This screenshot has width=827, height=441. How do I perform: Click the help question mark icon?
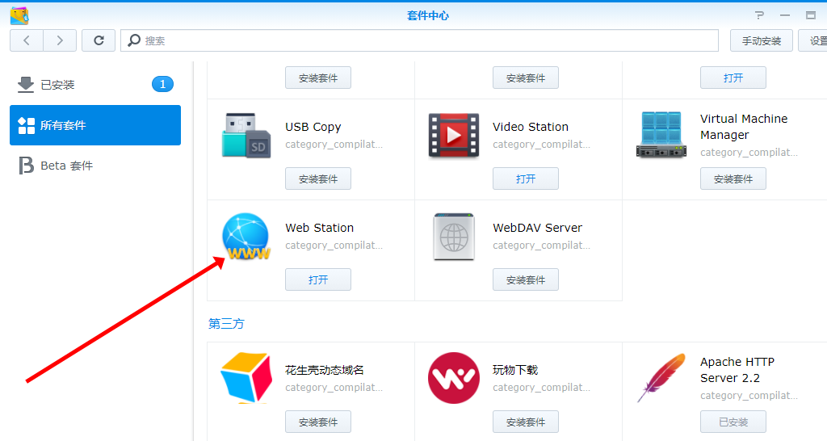click(759, 15)
